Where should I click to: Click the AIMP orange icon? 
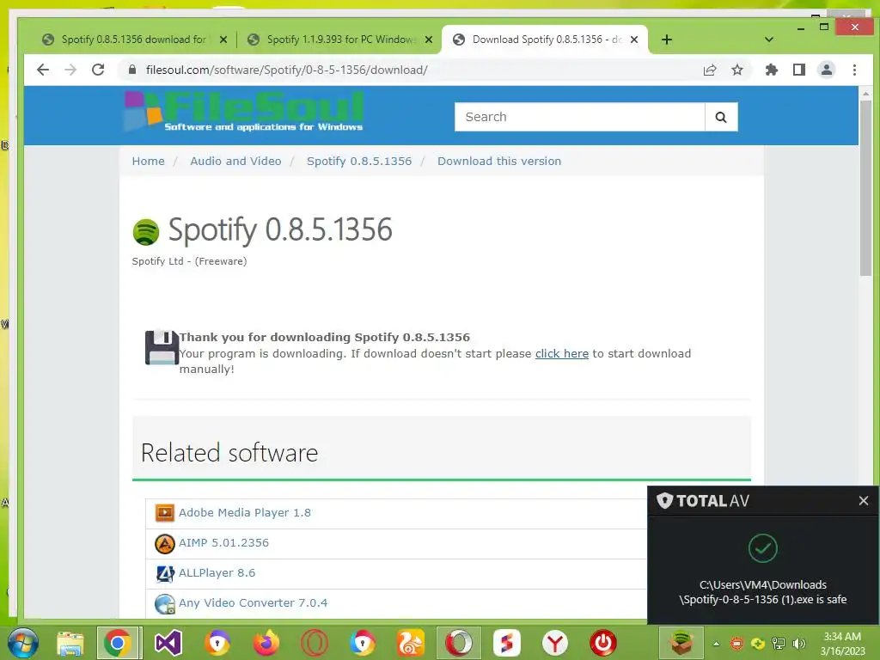point(164,543)
